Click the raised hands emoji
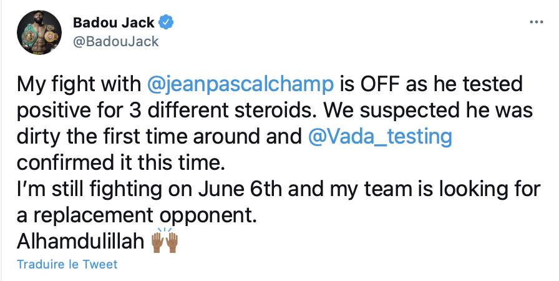 165,240
